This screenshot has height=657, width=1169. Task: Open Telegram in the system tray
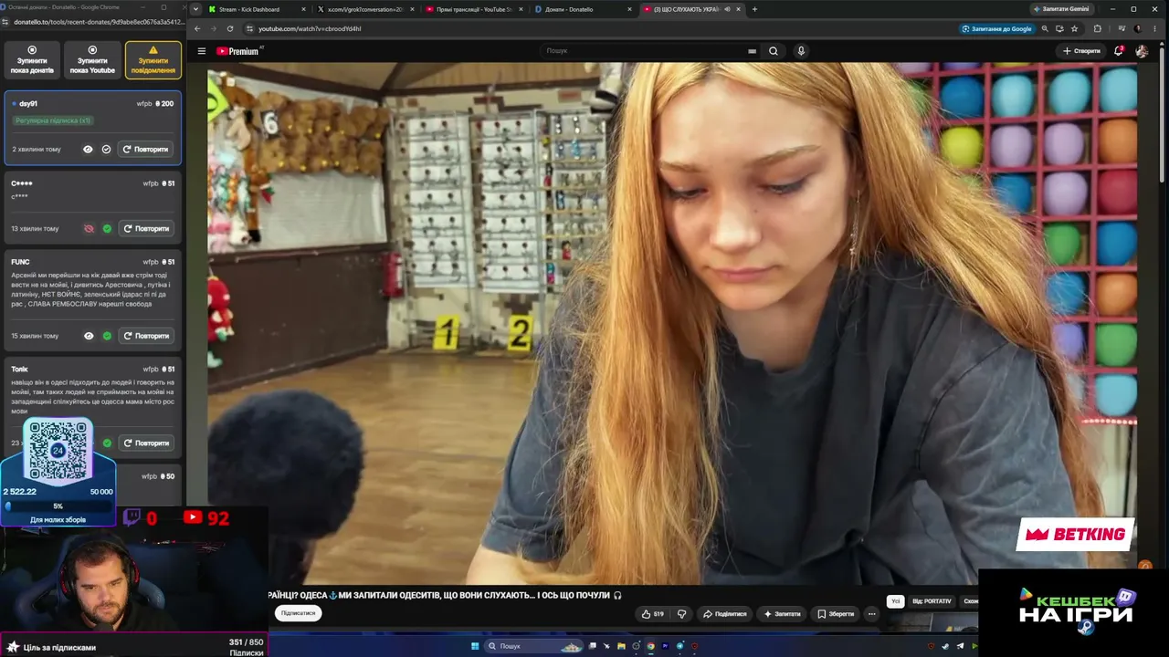click(x=960, y=646)
